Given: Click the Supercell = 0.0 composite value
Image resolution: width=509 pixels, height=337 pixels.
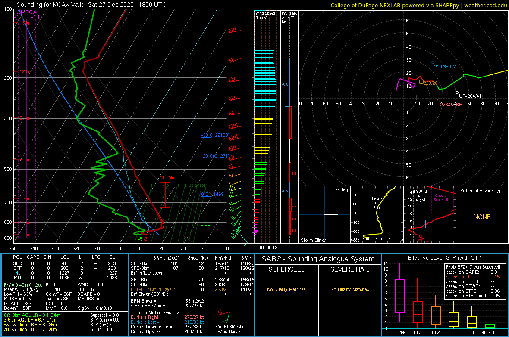Looking at the screenshot, I should 104,315.
